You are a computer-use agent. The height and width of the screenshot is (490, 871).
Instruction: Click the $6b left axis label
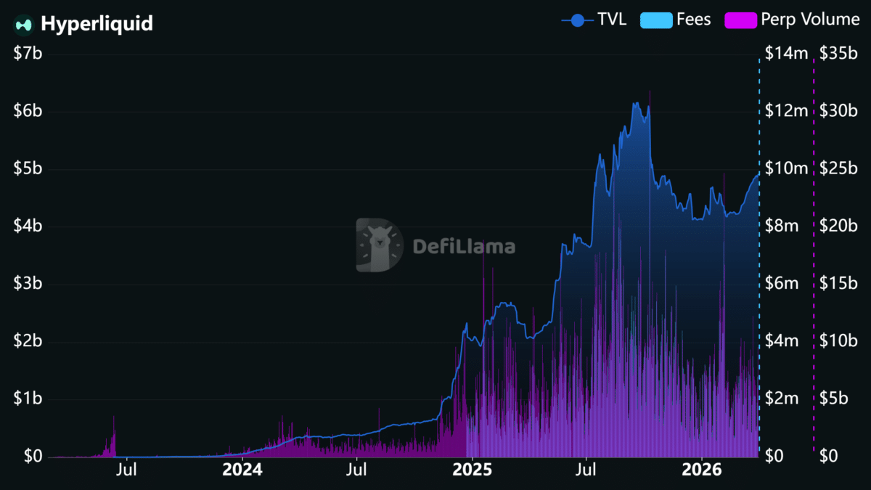tap(28, 111)
